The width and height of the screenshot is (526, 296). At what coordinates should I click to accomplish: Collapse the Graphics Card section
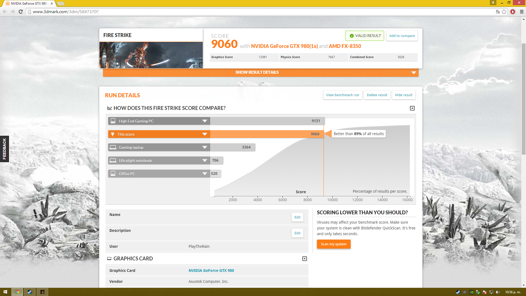(305, 259)
